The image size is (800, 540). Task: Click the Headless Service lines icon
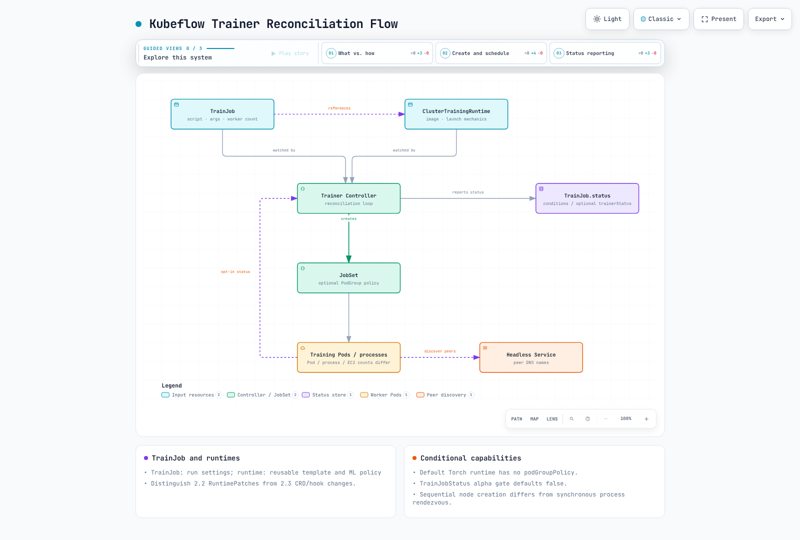pos(485,348)
